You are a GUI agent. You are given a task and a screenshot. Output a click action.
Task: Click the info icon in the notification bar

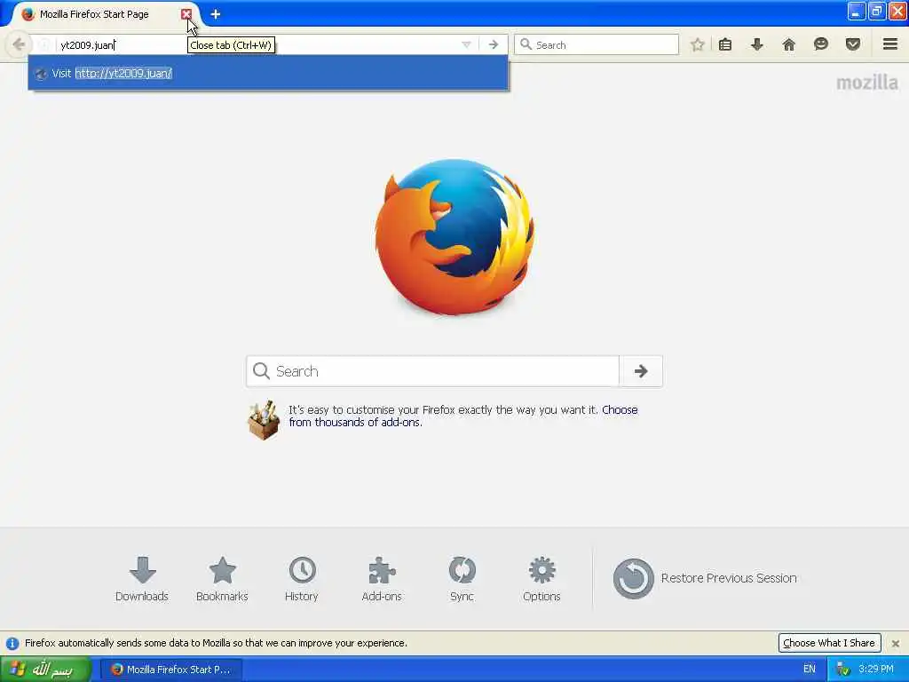(12, 643)
